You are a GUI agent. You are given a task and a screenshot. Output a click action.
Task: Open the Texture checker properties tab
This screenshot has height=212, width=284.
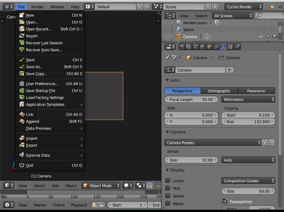pyautogui.click(x=229, y=46)
